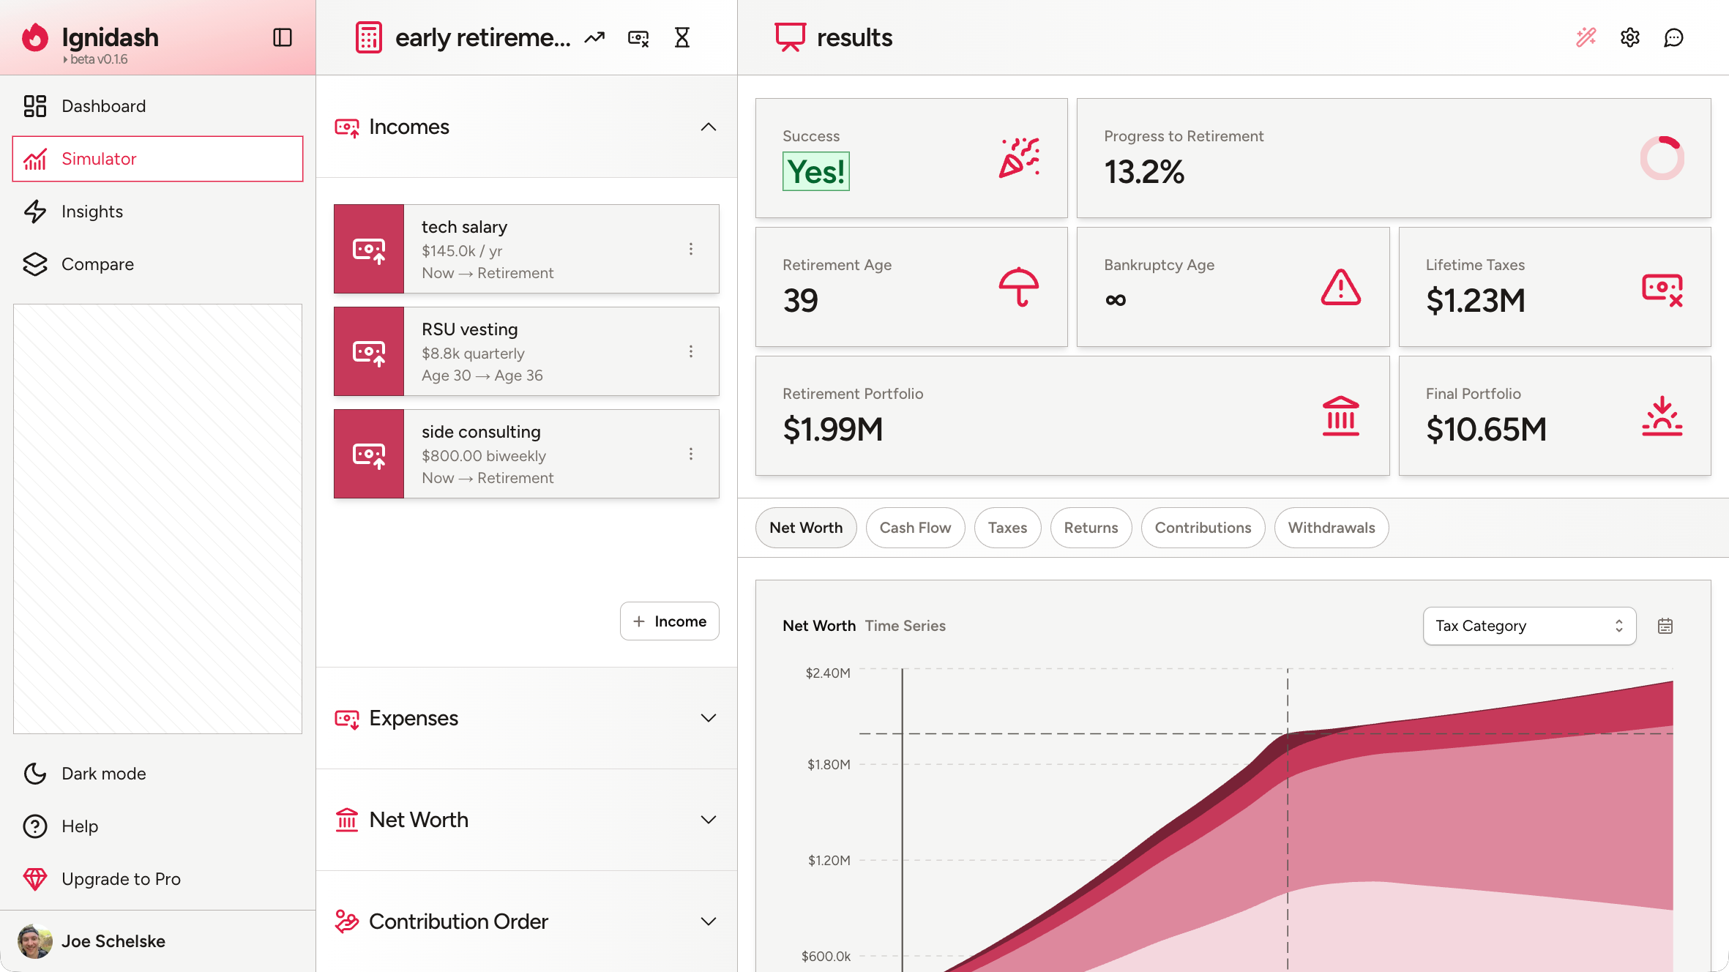Click the sidebar collapse panel icon
Image resolution: width=1729 pixels, height=972 pixels.
click(283, 37)
